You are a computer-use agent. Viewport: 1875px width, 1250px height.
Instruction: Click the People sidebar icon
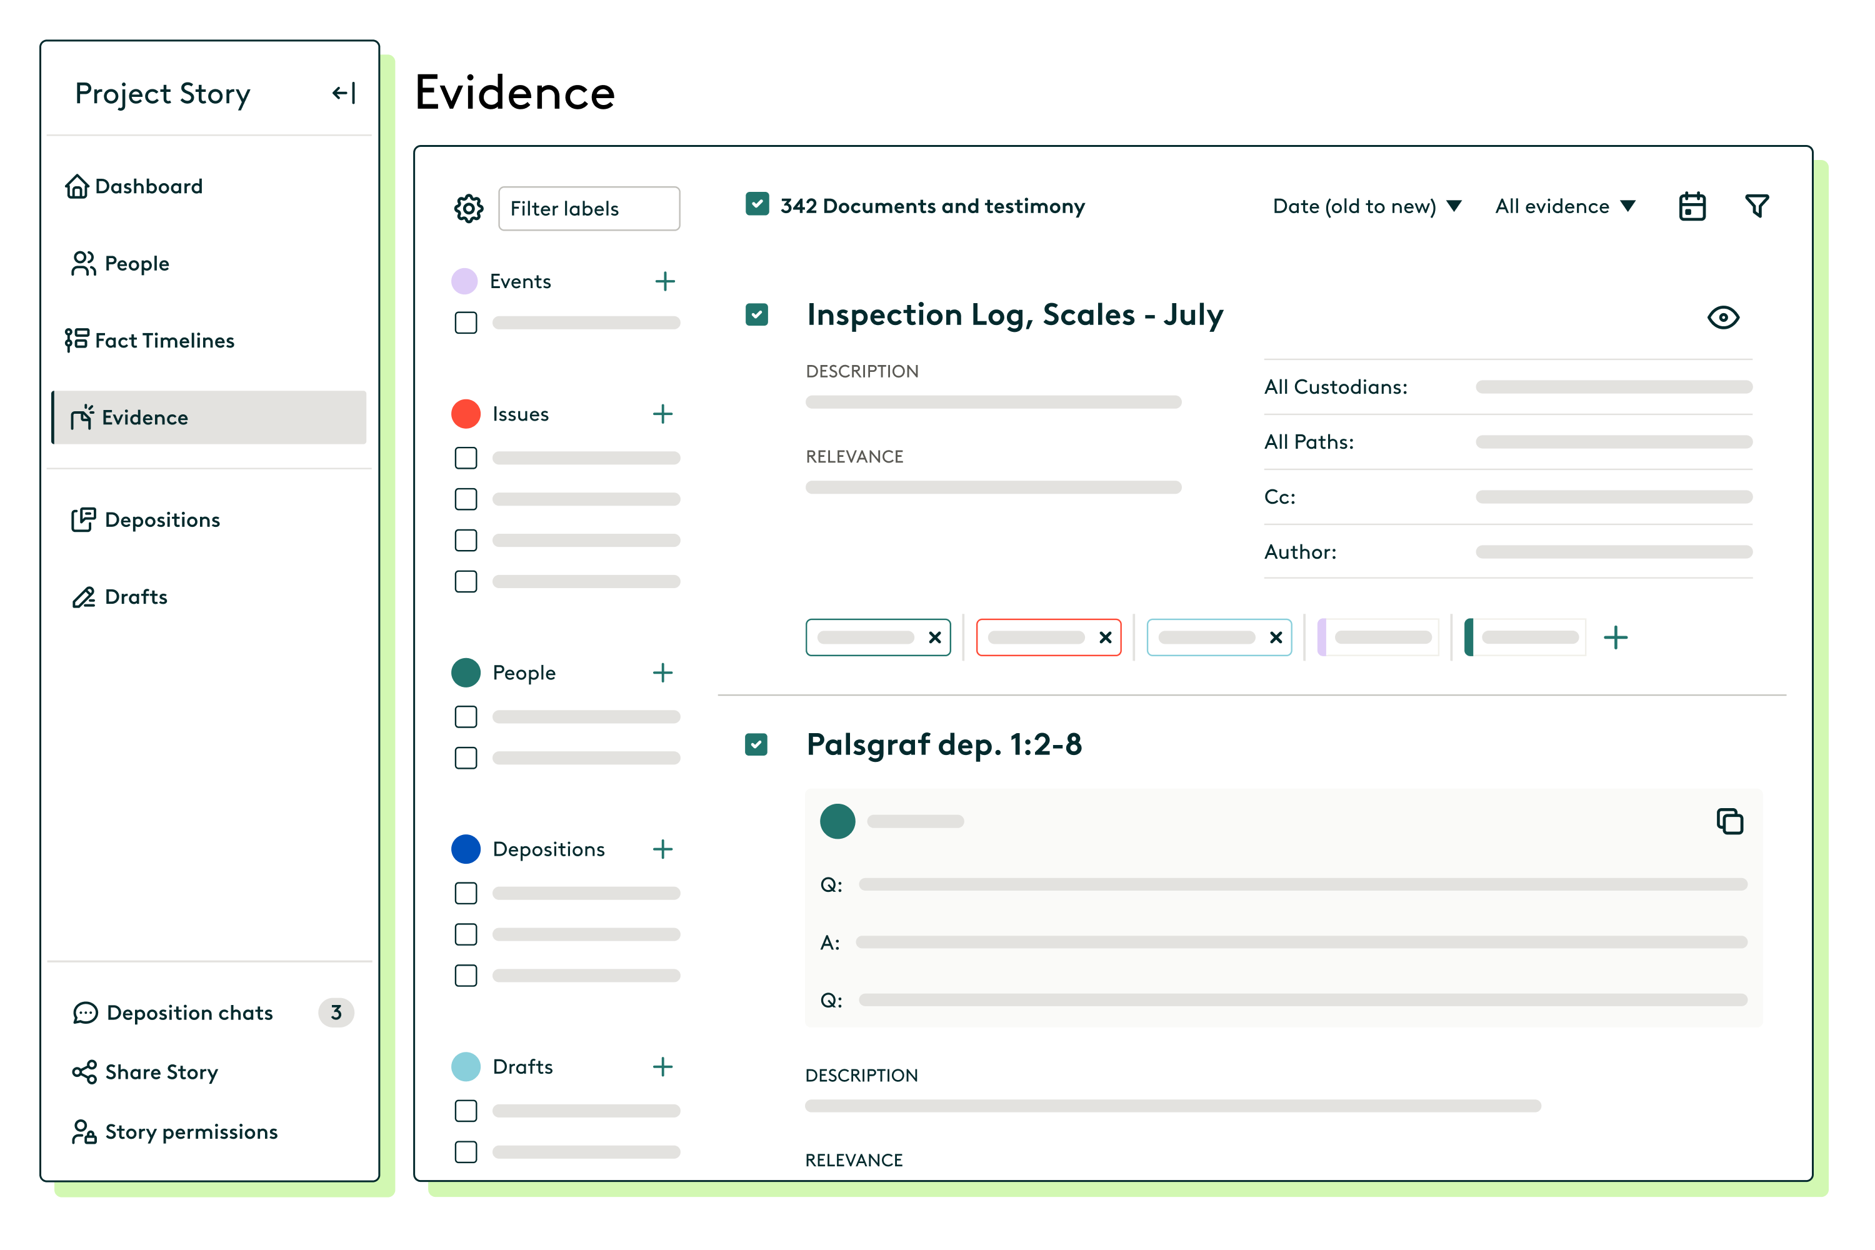tap(83, 264)
